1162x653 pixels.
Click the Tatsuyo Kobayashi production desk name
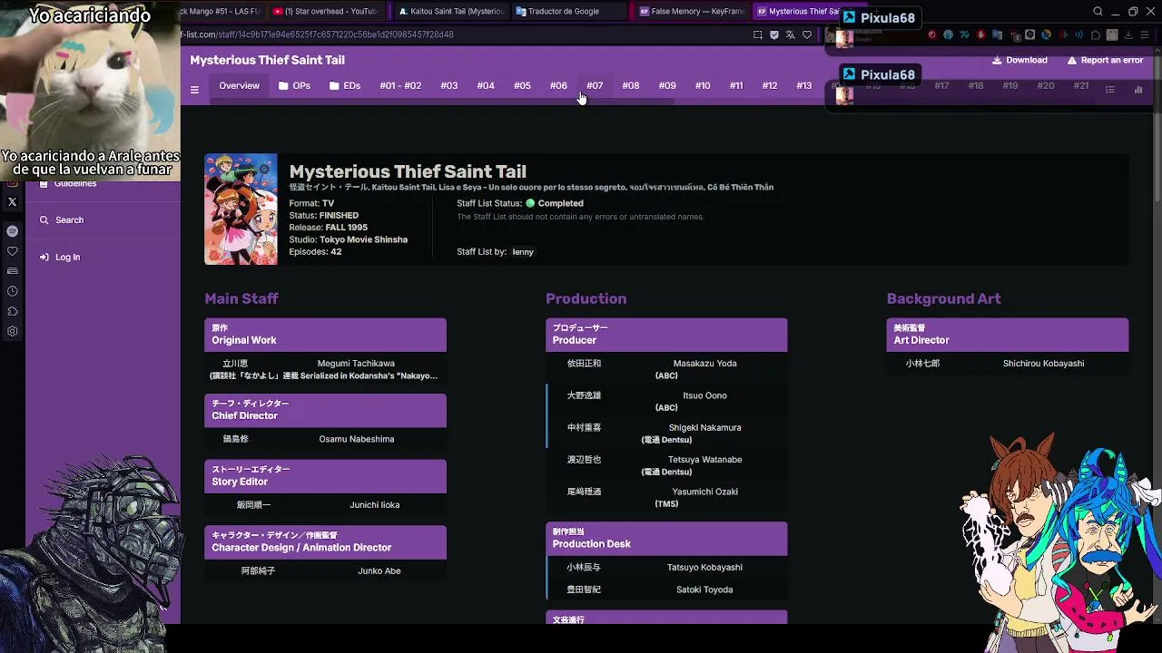point(704,568)
